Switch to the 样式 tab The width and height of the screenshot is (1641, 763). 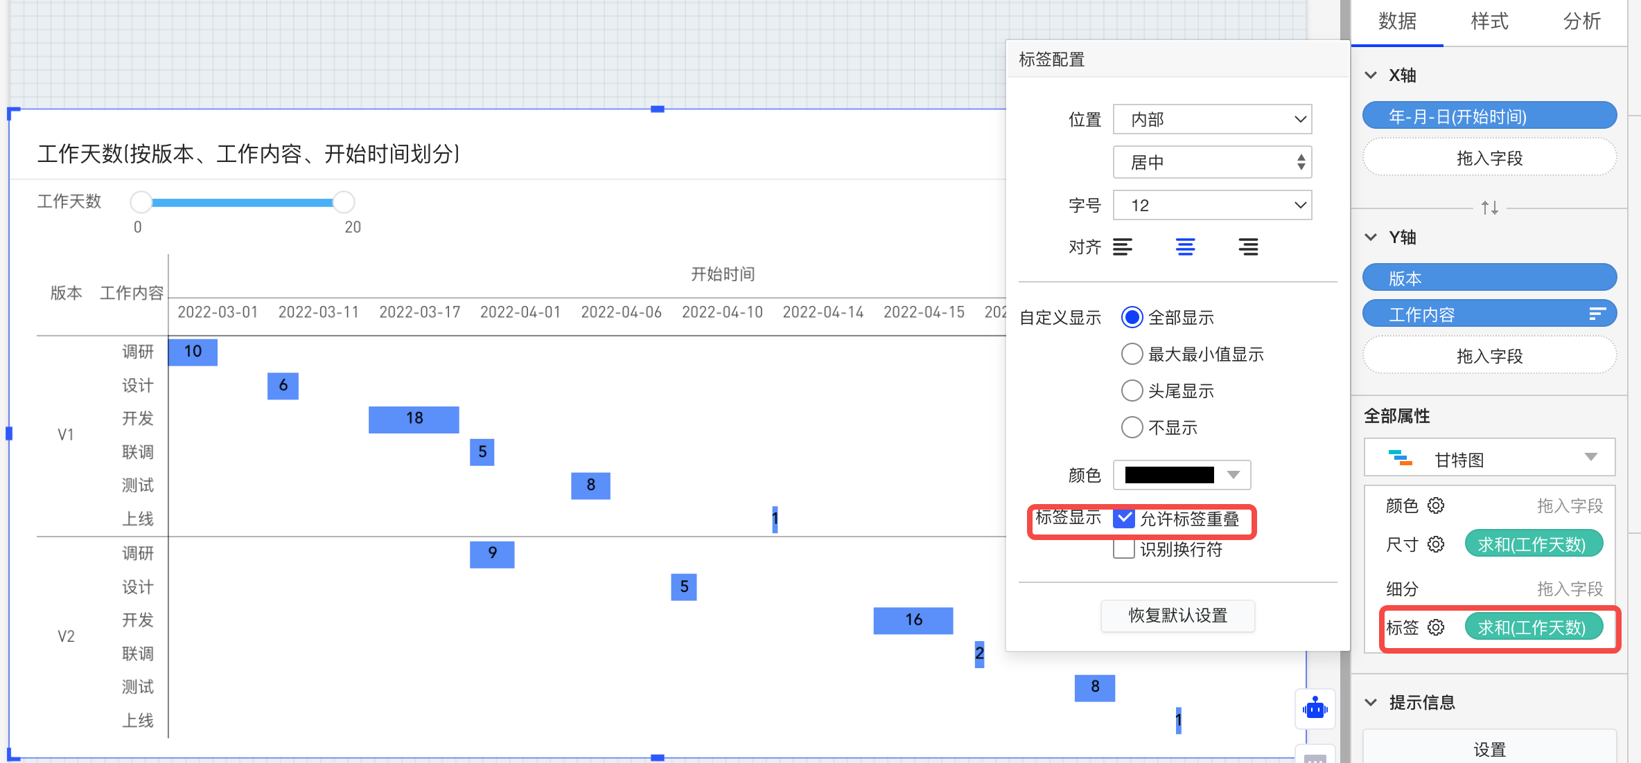[1489, 21]
